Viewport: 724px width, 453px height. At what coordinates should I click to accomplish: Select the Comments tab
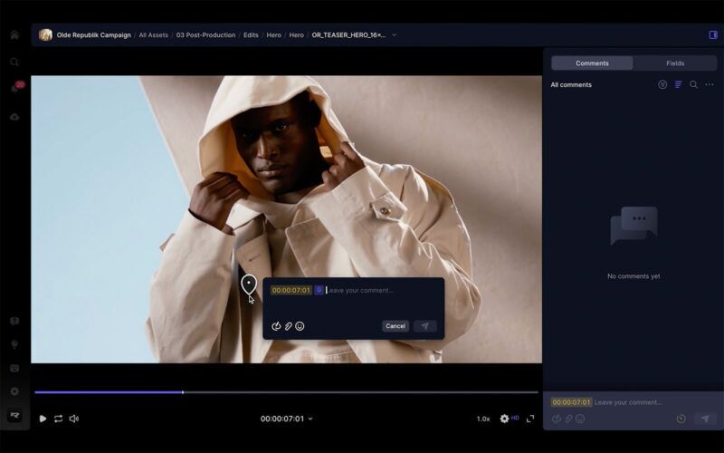(x=592, y=63)
